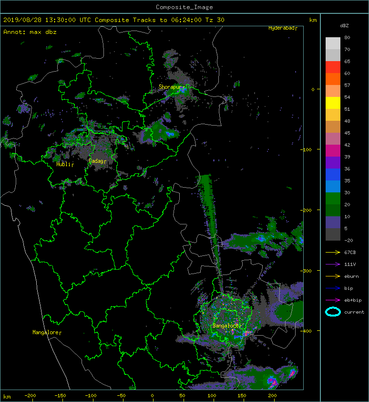369x402 pixels.
Task: Click the eb+bip legend label text
Action: (353, 300)
